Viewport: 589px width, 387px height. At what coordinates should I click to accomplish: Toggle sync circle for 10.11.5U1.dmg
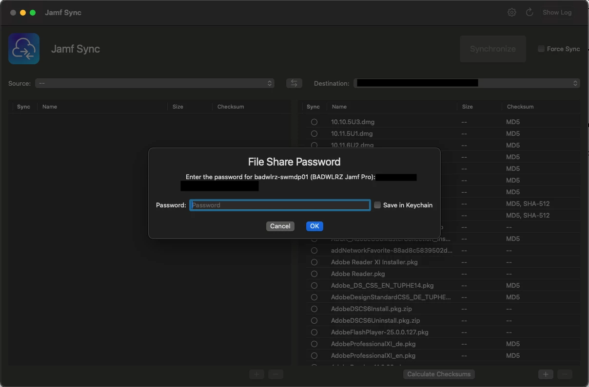(314, 133)
